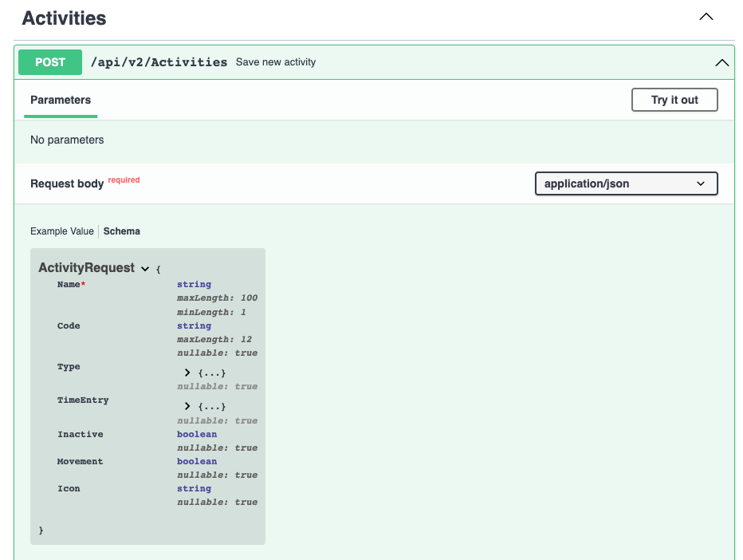
Task: Click the Inactive boolean type label
Action: [x=196, y=434]
